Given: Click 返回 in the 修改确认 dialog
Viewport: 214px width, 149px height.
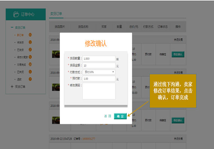Looking at the screenshot, I should (108, 116).
